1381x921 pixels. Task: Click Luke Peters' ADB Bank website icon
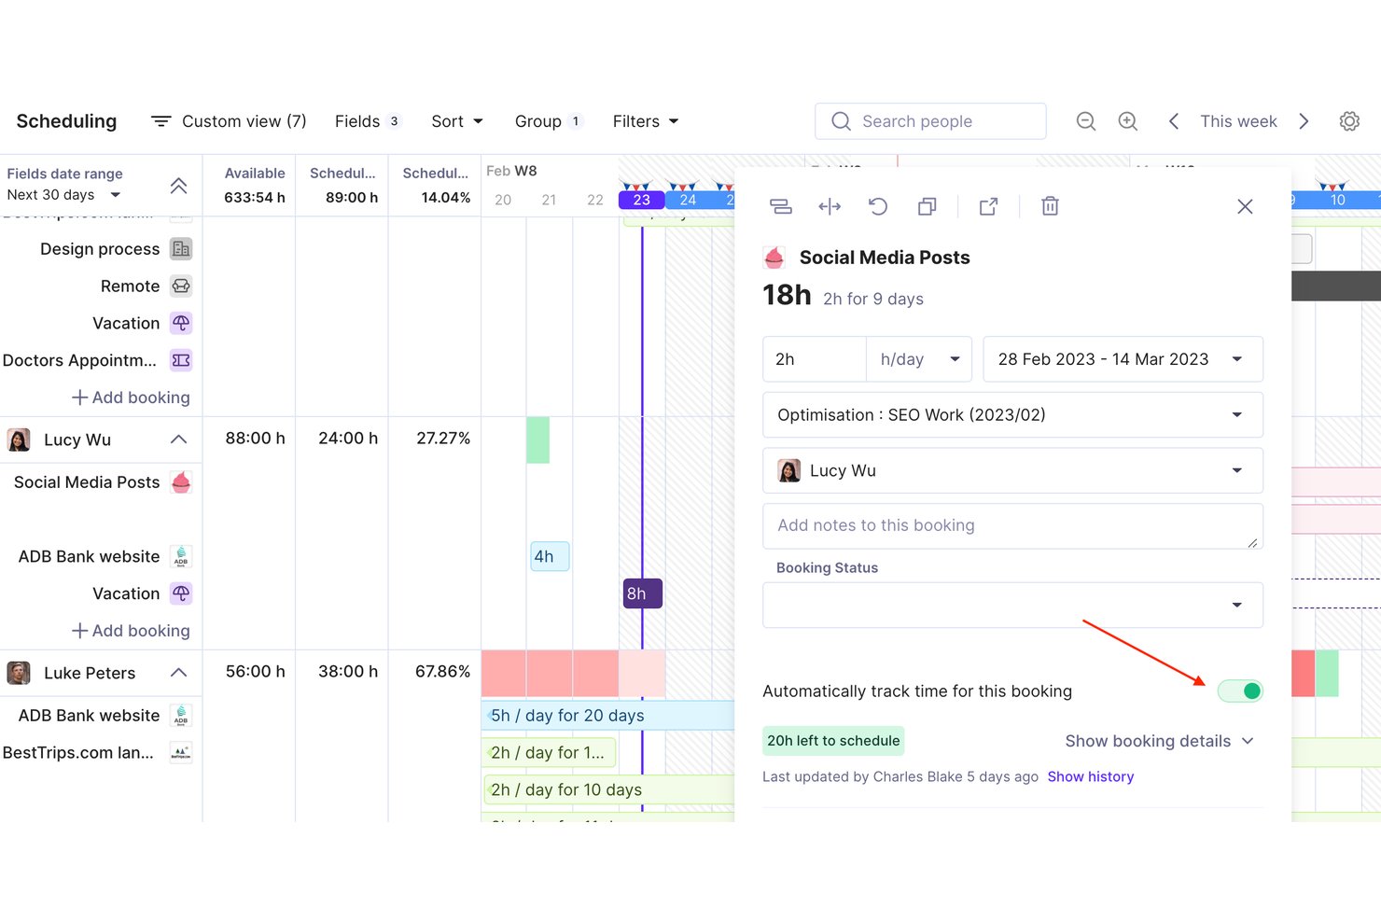[181, 716]
